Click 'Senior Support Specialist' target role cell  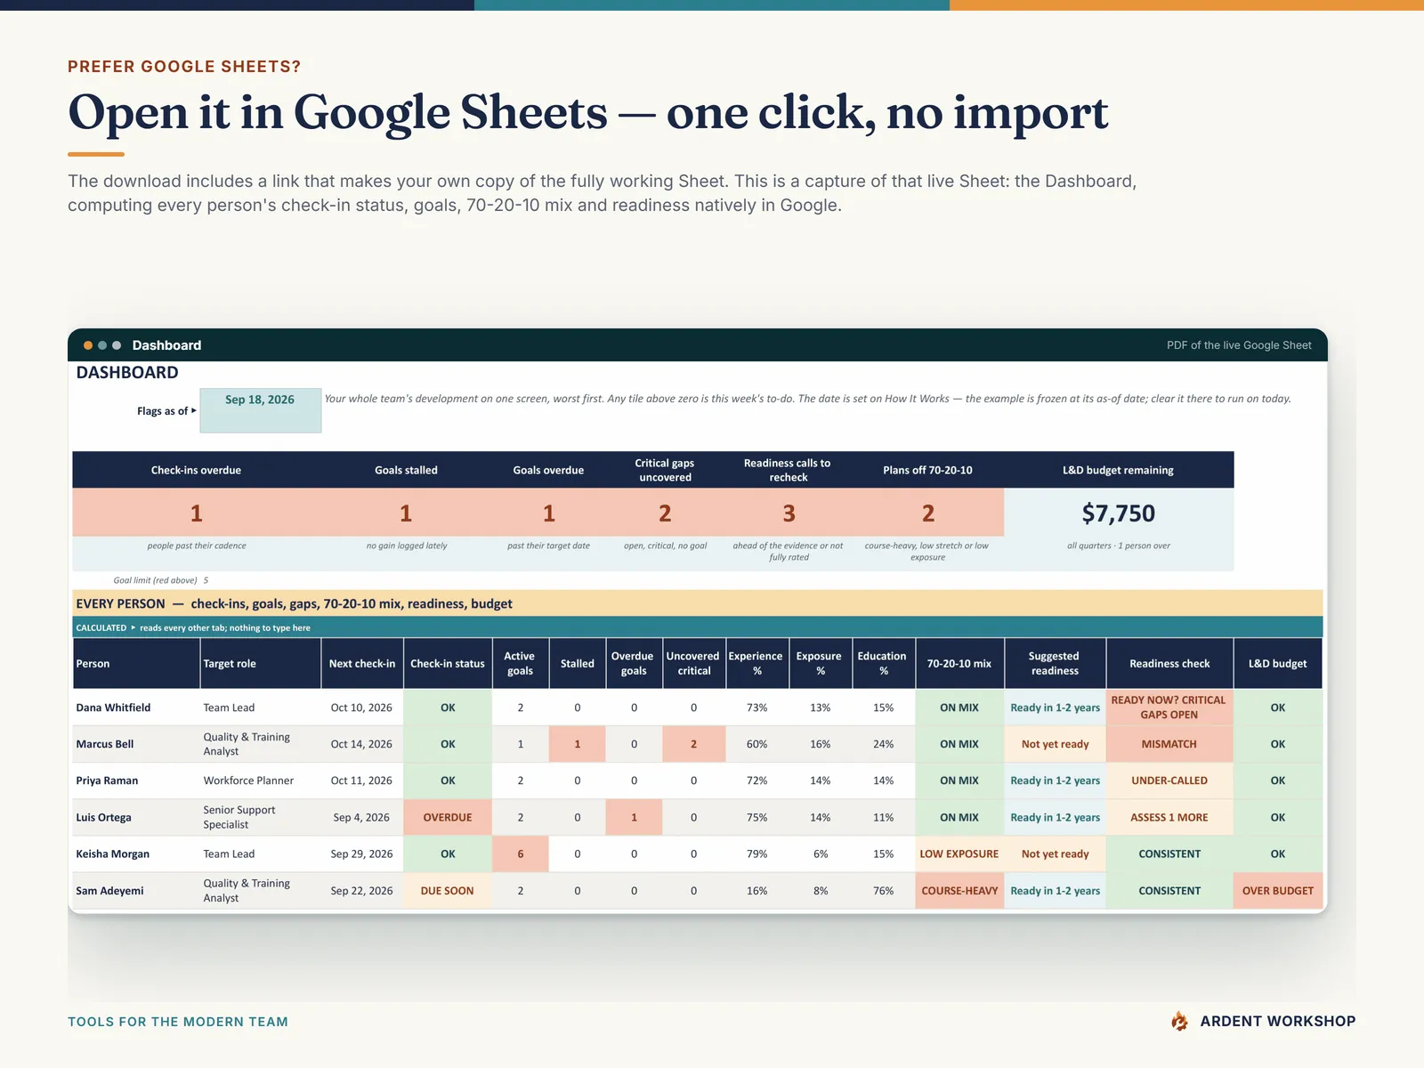click(261, 817)
